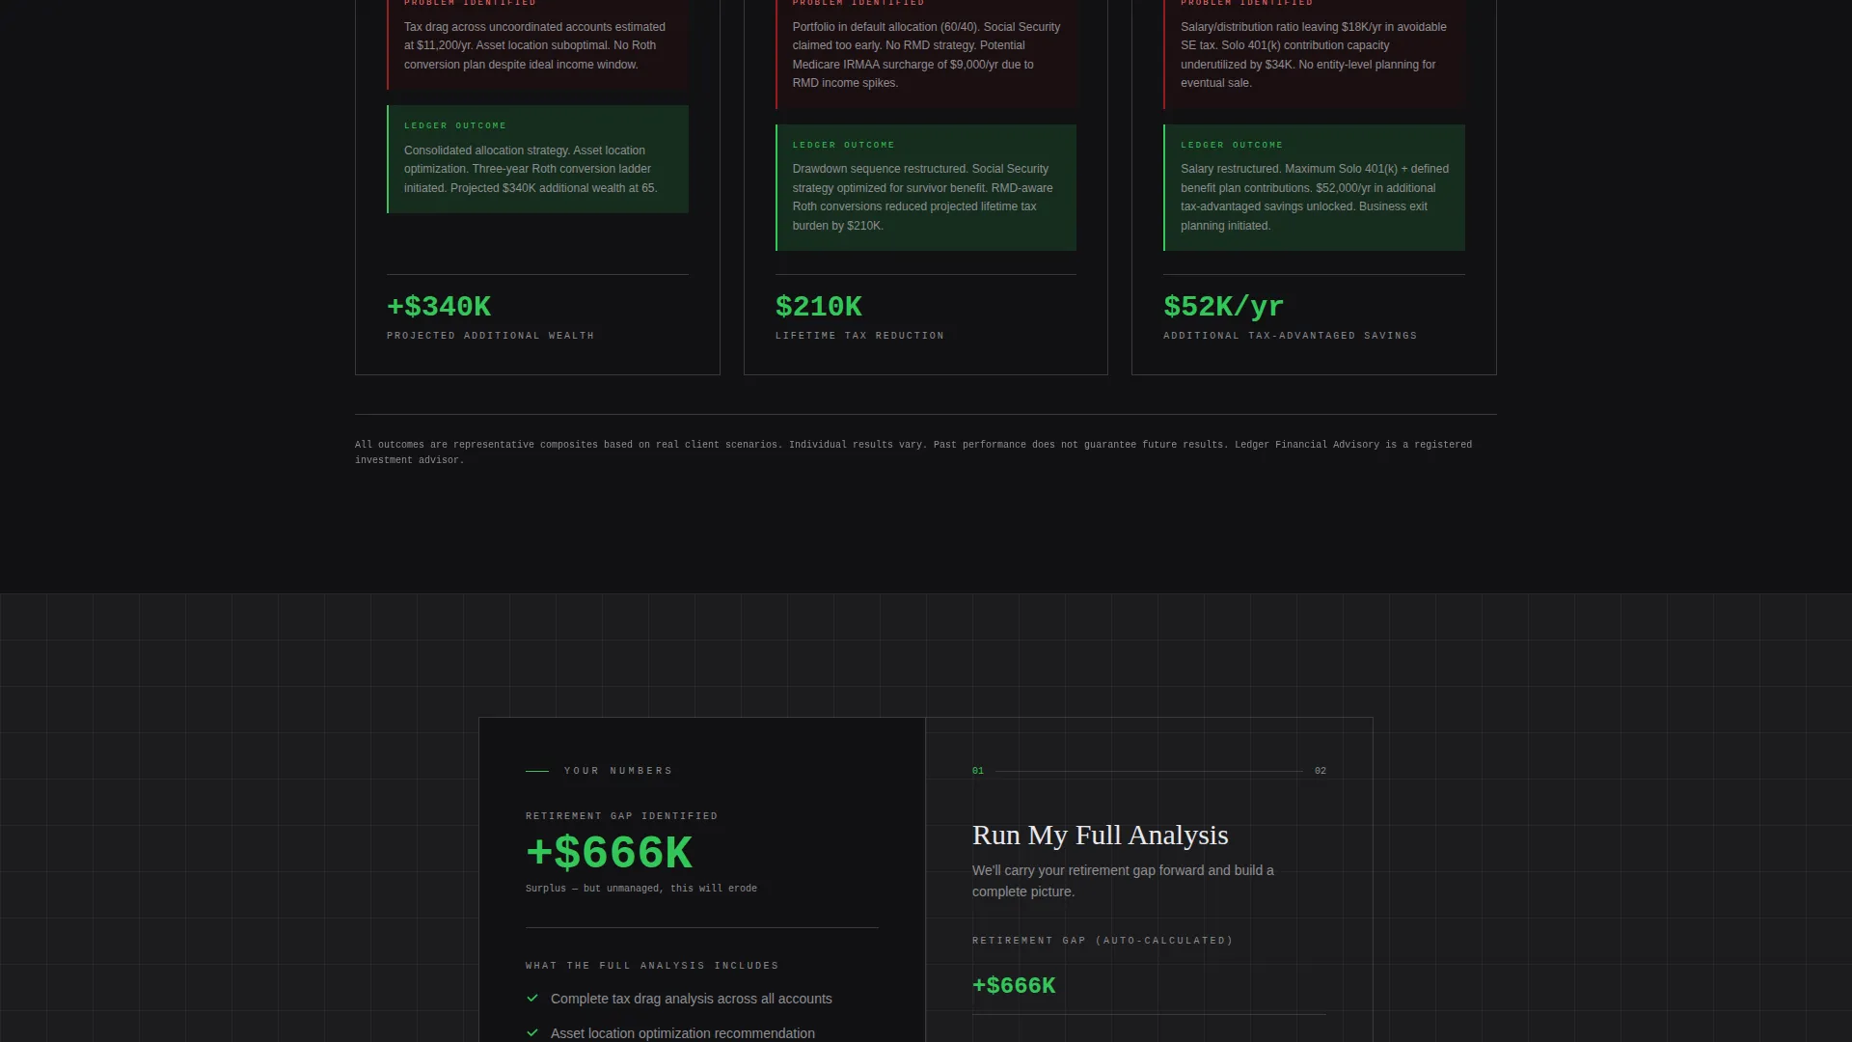Click the 'Your Numbers' section label
This screenshot has height=1042, width=1852.
(618, 771)
